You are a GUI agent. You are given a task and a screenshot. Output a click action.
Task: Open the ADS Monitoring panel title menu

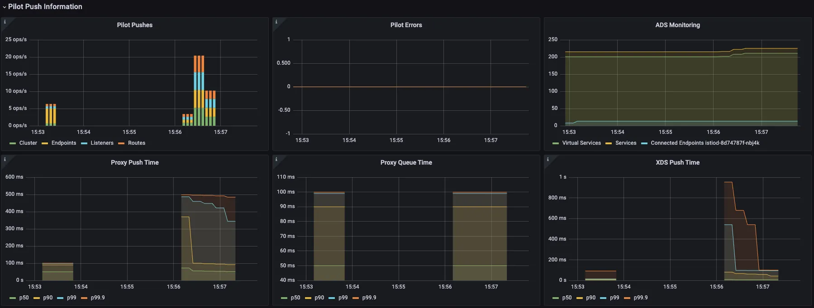[677, 25]
